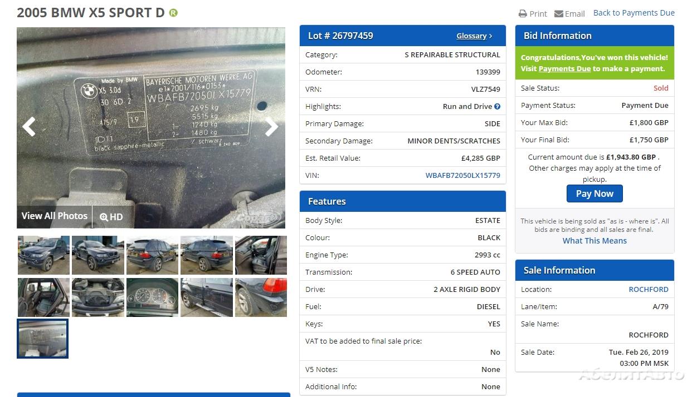Open the HD zoom view

111,217
